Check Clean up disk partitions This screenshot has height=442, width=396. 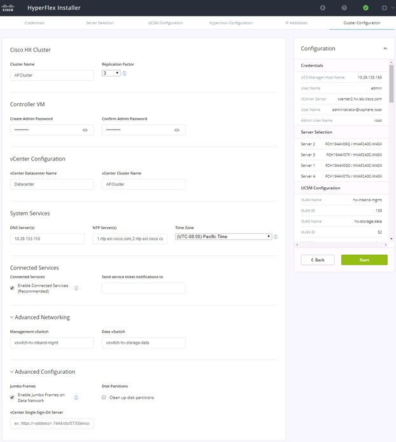tap(104, 397)
